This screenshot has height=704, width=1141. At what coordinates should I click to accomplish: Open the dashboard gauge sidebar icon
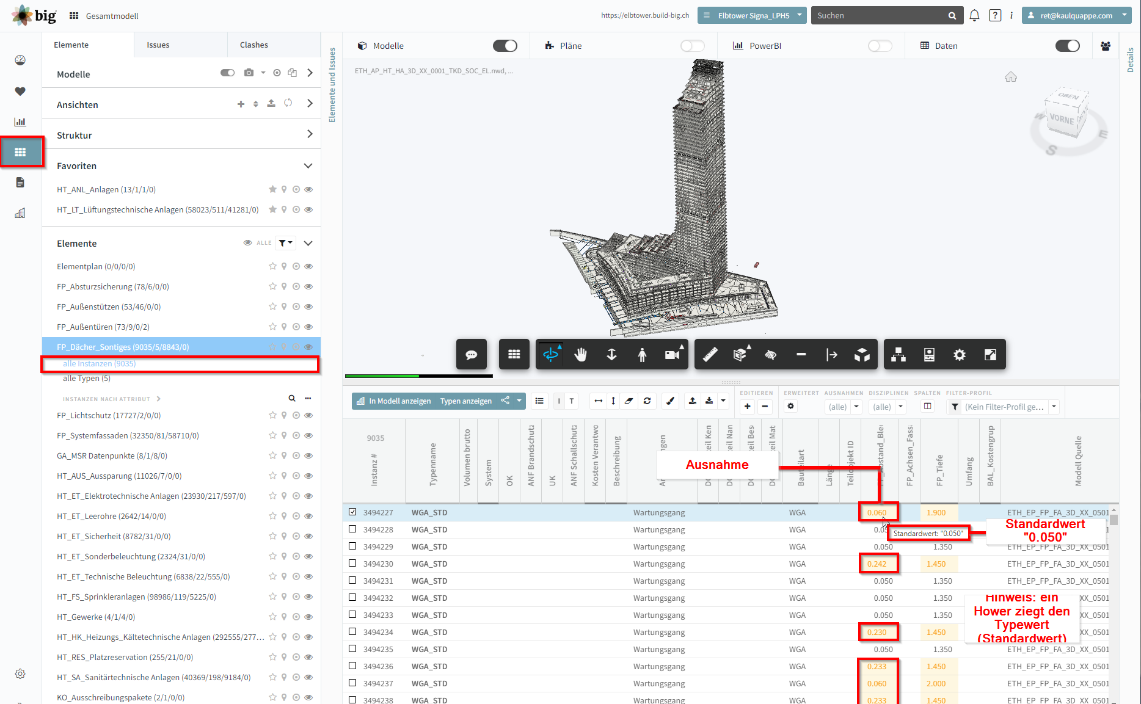tap(20, 60)
